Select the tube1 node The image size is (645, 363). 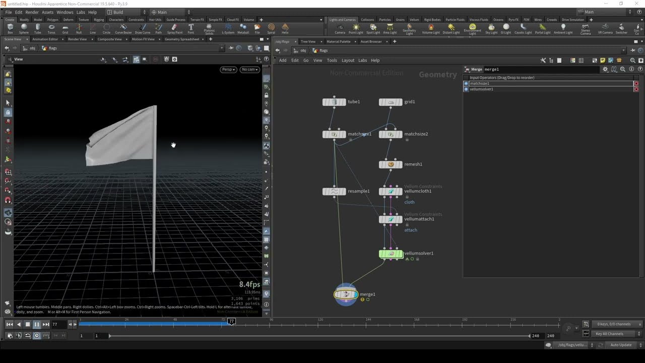[x=334, y=102]
